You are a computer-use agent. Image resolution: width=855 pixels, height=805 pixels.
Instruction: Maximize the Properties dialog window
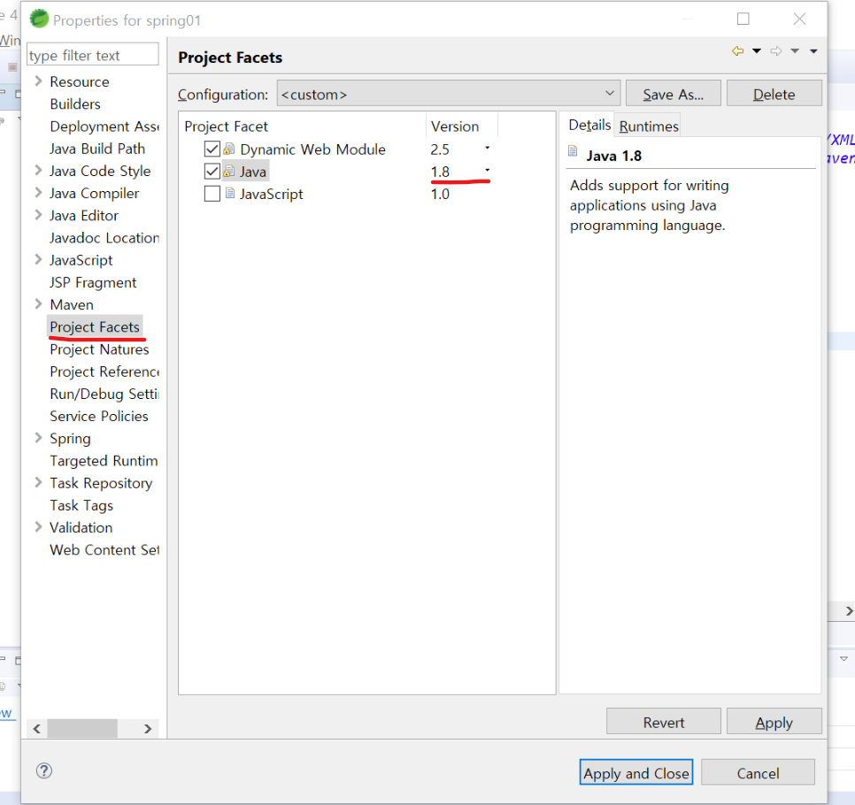743,19
